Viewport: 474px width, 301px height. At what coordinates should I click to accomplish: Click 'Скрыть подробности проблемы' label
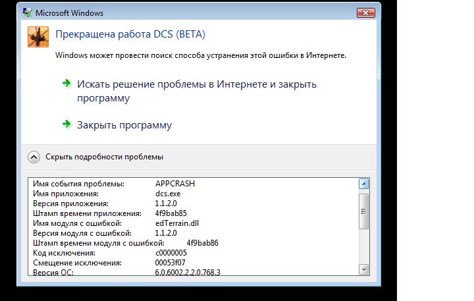coord(104,157)
